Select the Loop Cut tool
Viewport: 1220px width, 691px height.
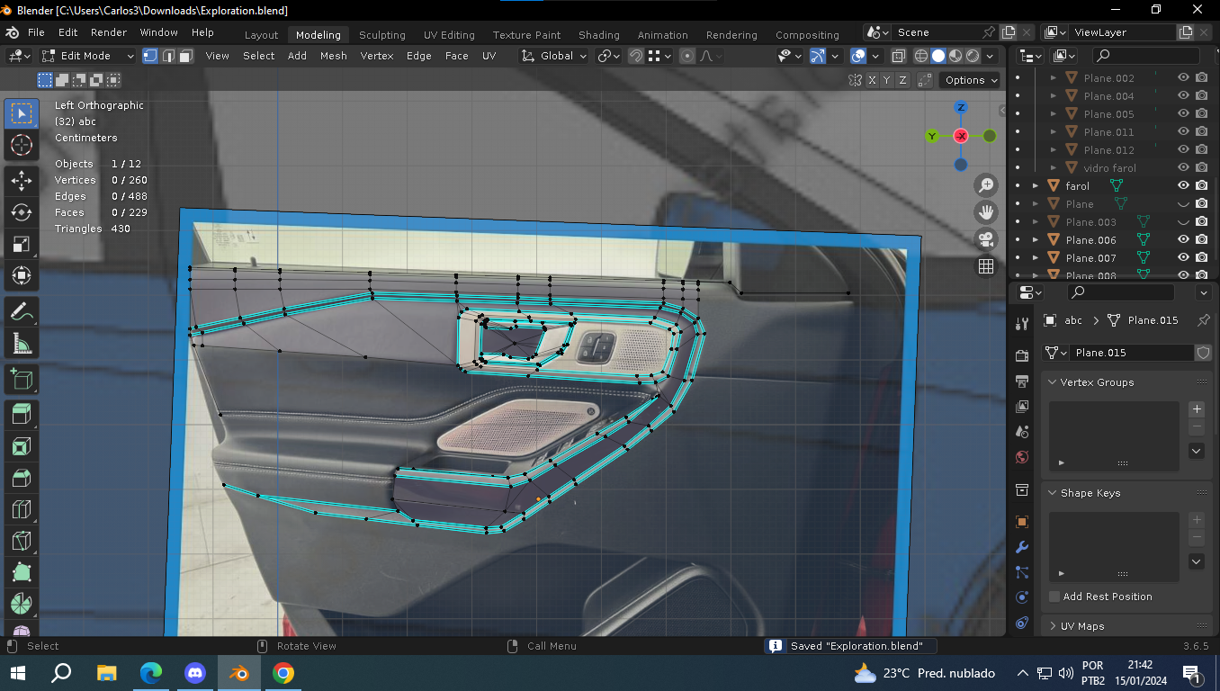[21, 510]
